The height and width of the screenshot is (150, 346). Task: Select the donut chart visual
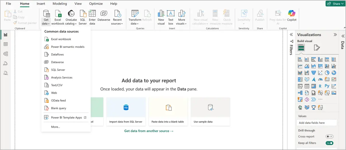click(x=334, y=73)
